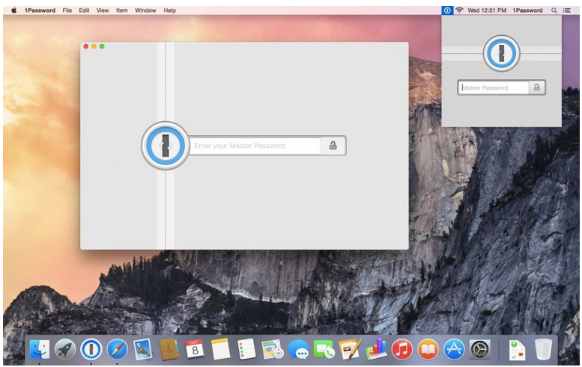Click the Wed 12:51 PM clock
The height and width of the screenshot is (367, 582).
pos(487,10)
